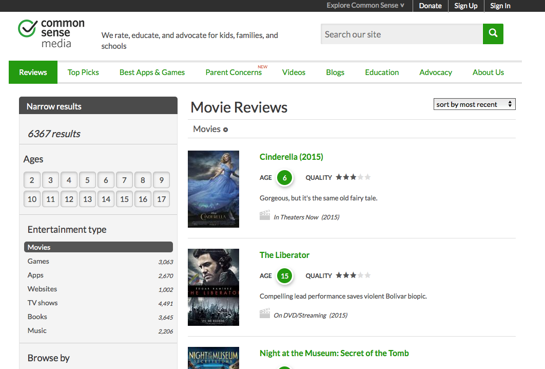
Task: Click the green search magnifier button
Action: pyautogui.click(x=493, y=34)
